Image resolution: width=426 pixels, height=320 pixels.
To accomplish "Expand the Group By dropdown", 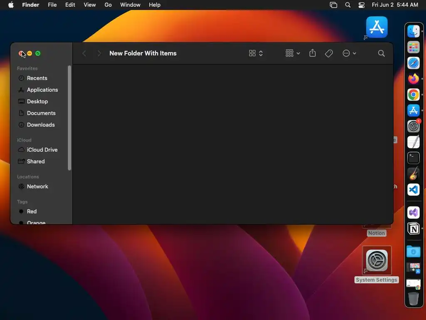I will point(292,53).
